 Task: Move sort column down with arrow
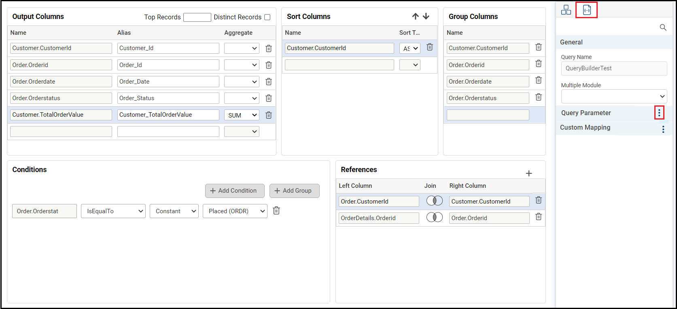coord(426,17)
